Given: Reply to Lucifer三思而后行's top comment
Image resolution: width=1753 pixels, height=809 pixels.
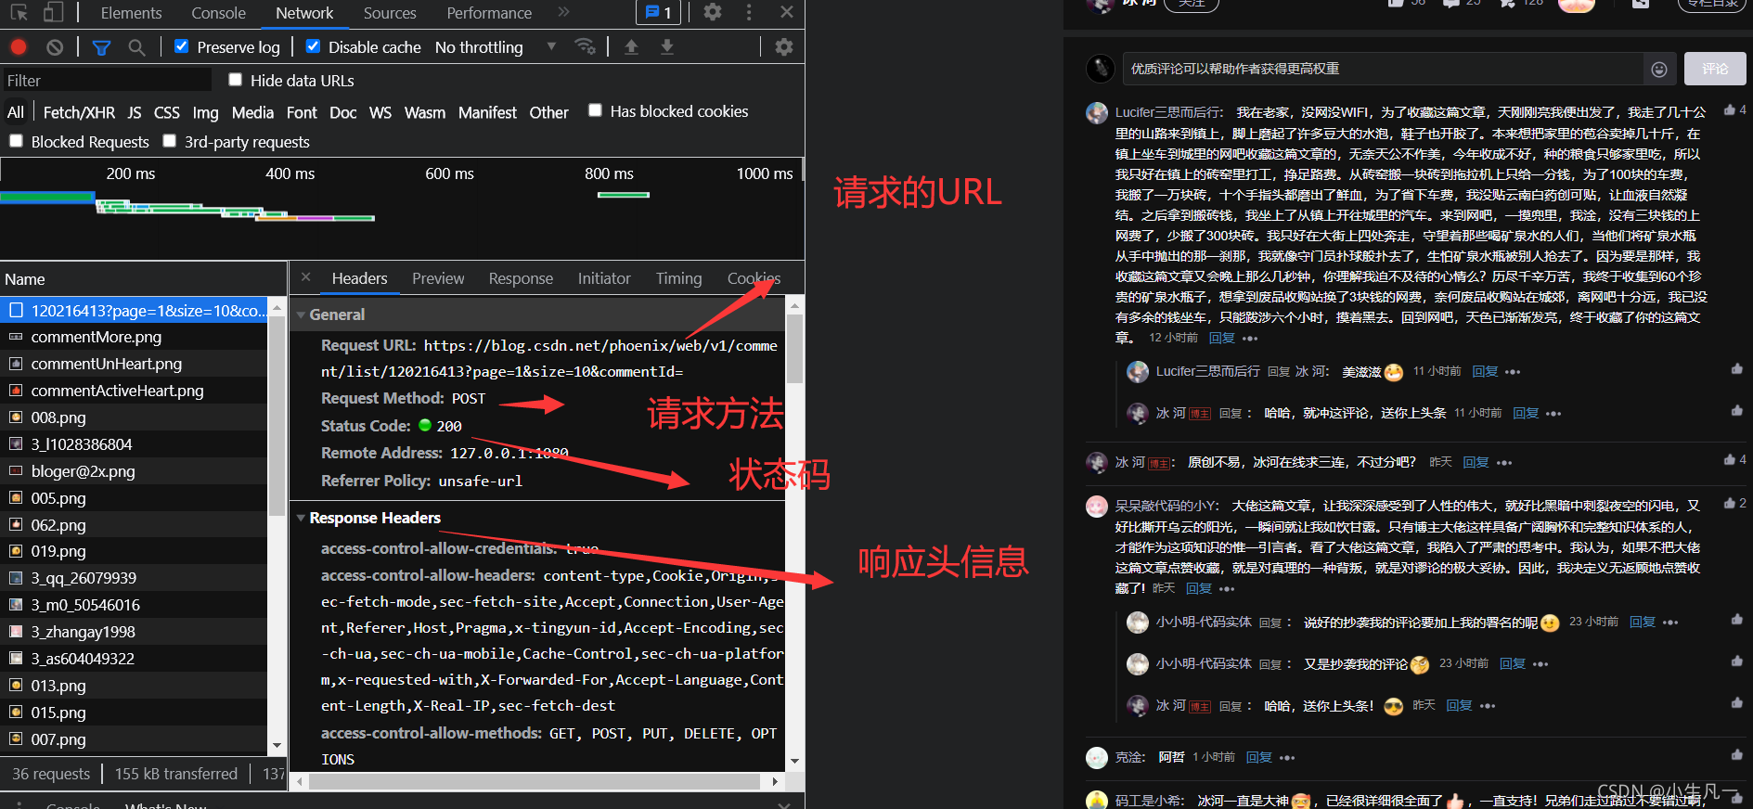Looking at the screenshot, I should pyautogui.click(x=1222, y=338).
